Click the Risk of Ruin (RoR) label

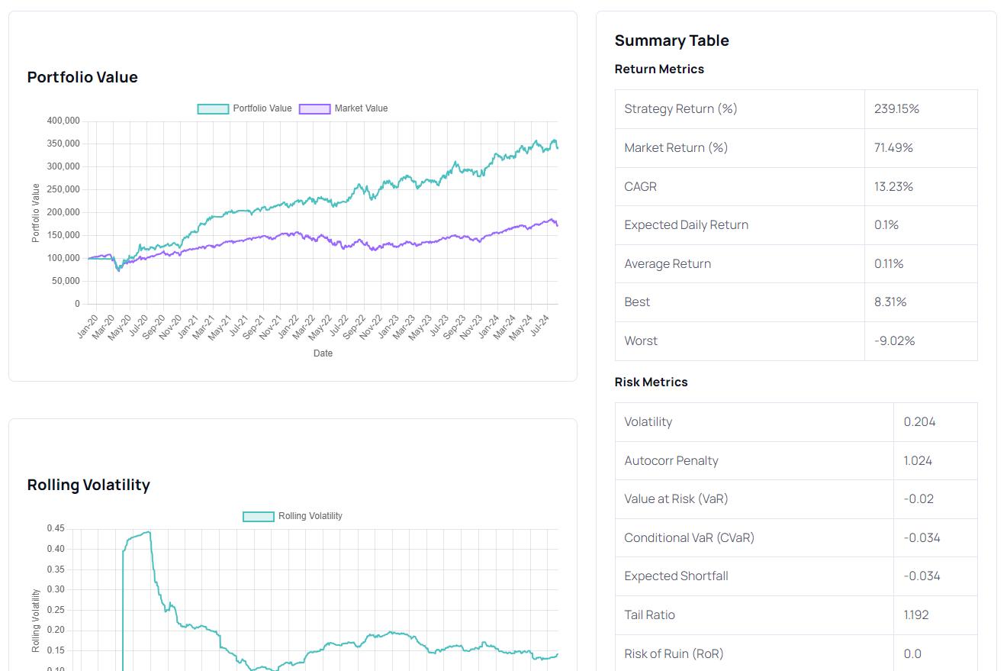click(x=674, y=653)
